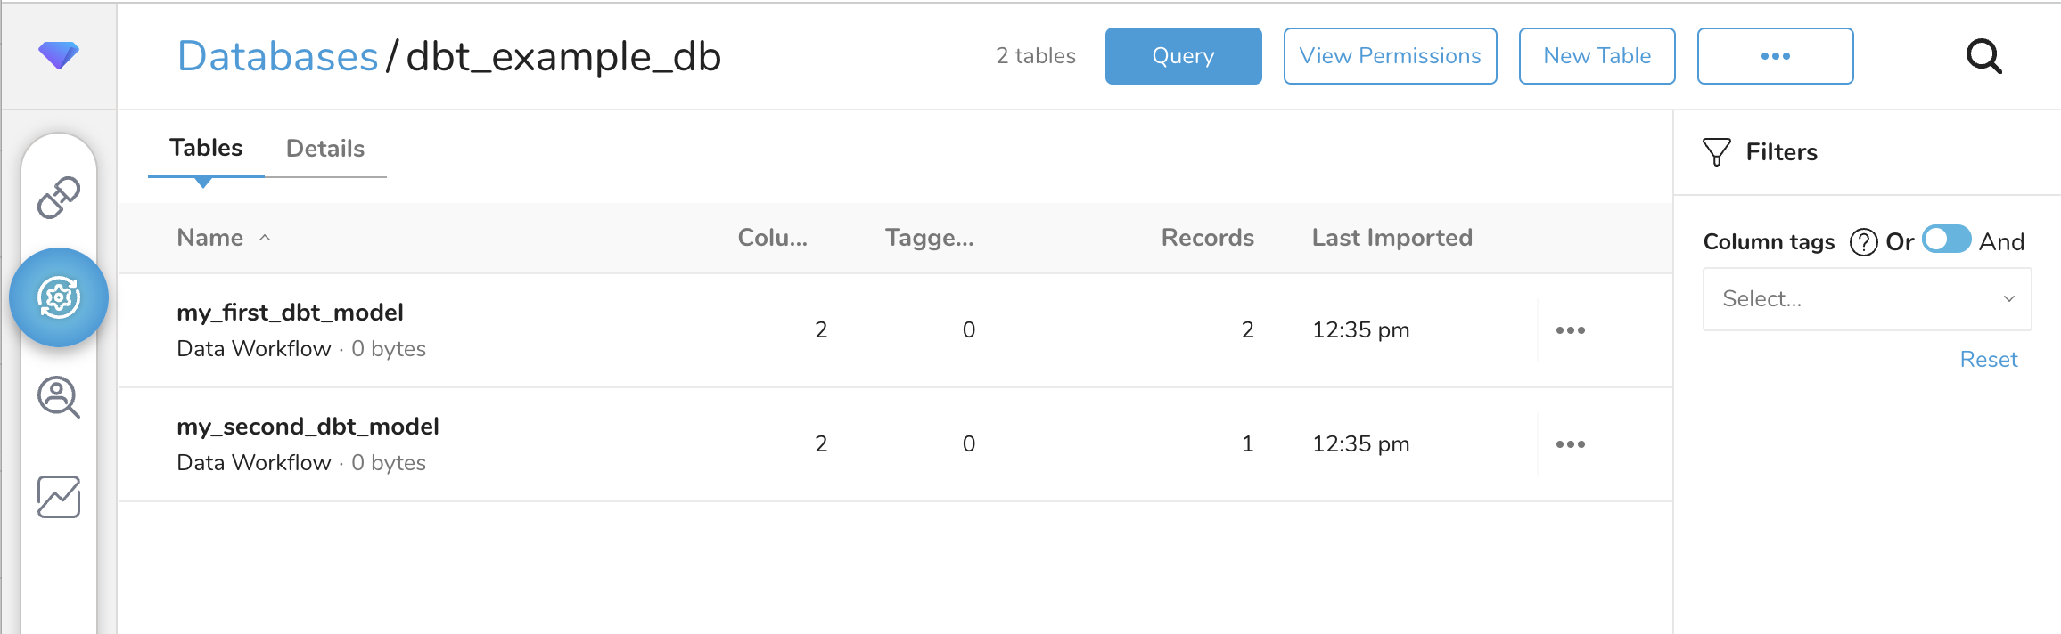Click the Filters funnel icon
Image resolution: width=2061 pixels, height=634 pixels.
pyautogui.click(x=1716, y=152)
